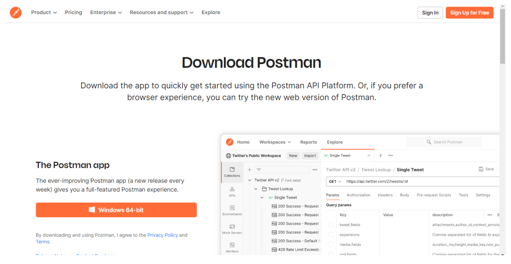
Task: Open the Product dropdown menu
Action: pyautogui.click(x=44, y=12)
